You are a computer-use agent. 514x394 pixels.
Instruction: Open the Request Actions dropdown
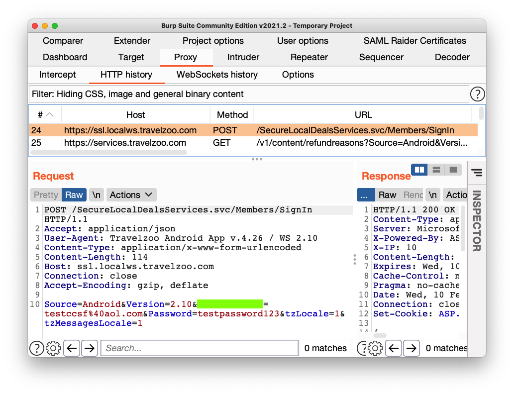coord(131,195)
